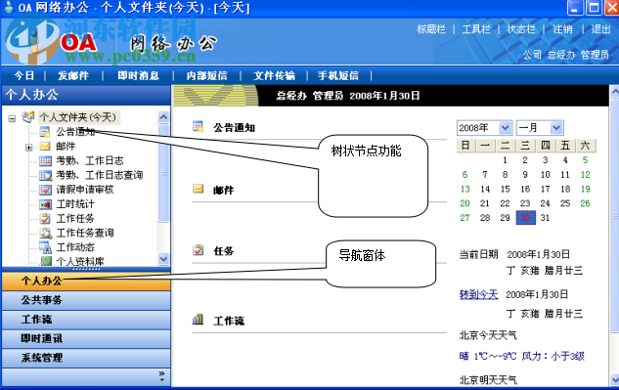Click the main panel scroll-down arrow
The height and width of the screenshot is (390, 619).
coord(615,380)
